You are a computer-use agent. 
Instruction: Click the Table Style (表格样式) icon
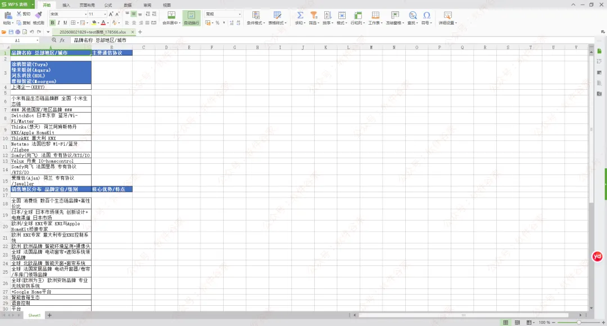tap(278, 15)
